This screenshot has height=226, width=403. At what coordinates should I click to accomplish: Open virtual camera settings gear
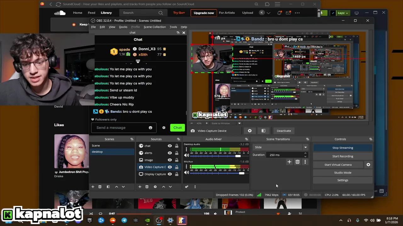[x=368, y=164]
